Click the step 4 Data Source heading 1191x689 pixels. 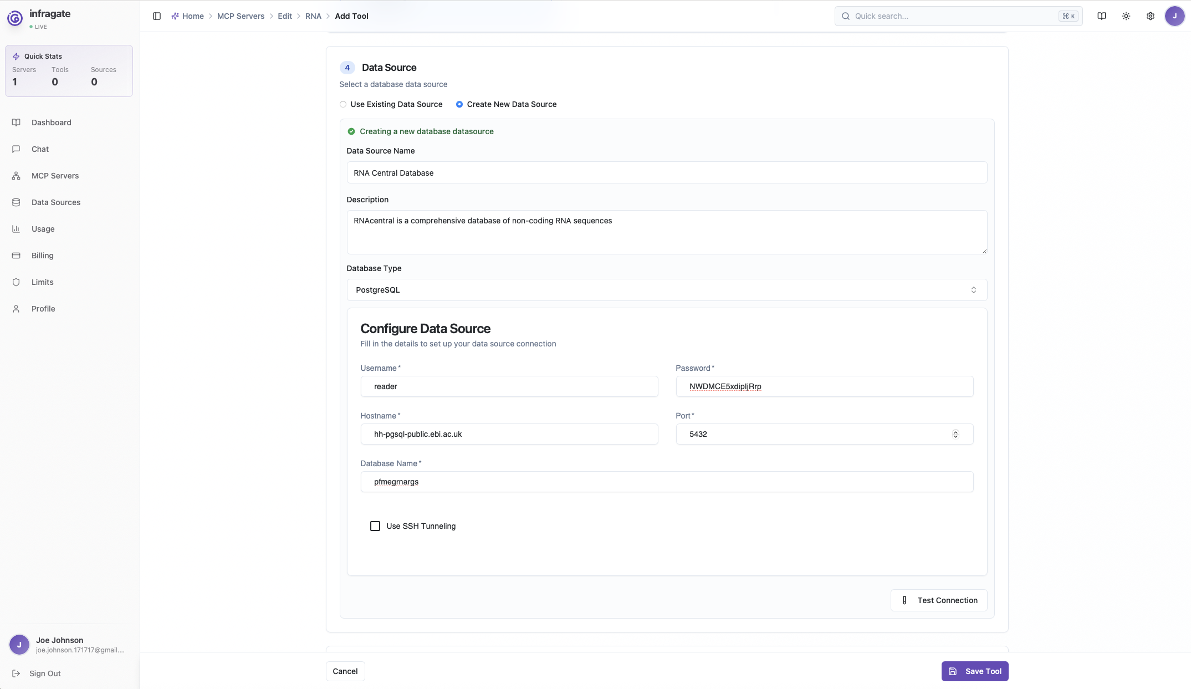pos(389,68)
